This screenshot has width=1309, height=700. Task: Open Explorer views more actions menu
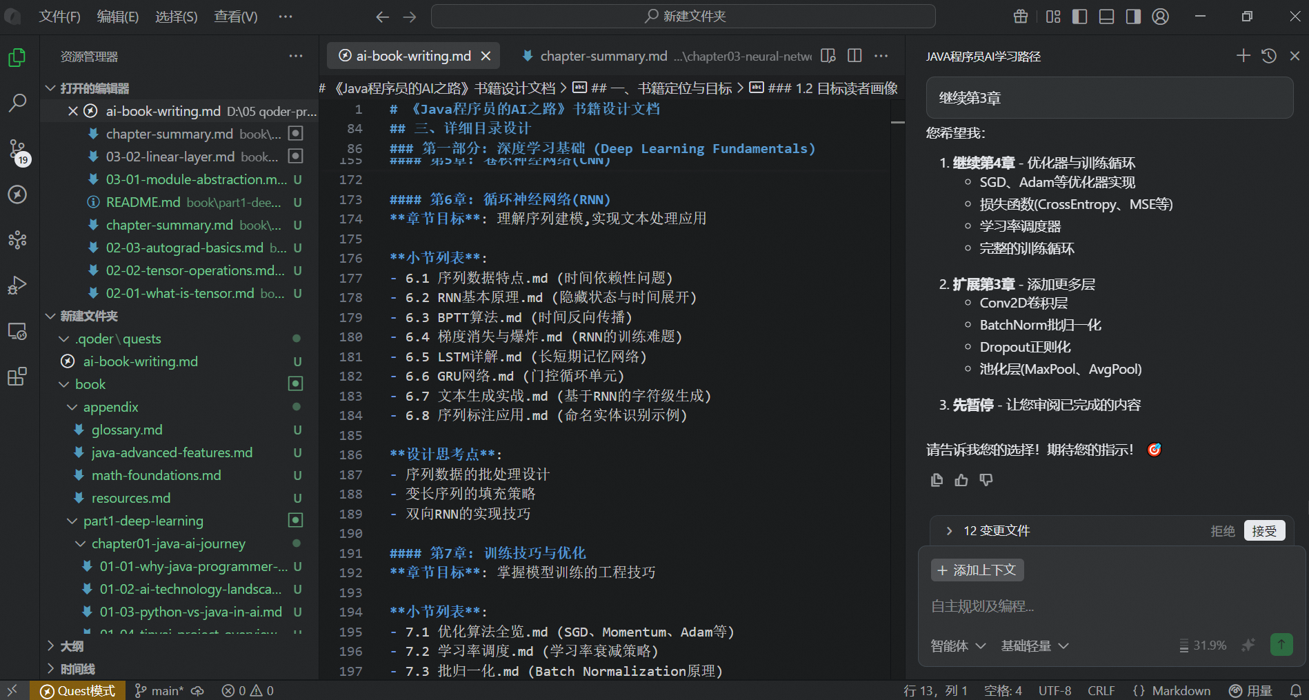296,56
